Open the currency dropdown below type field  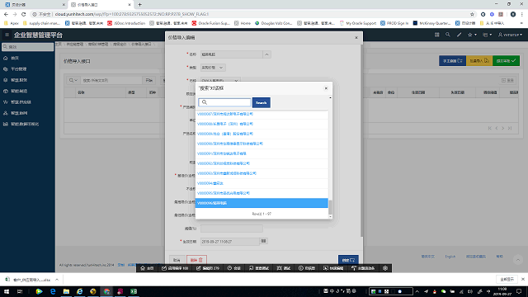pyautogui.click(x=220, y=81)
